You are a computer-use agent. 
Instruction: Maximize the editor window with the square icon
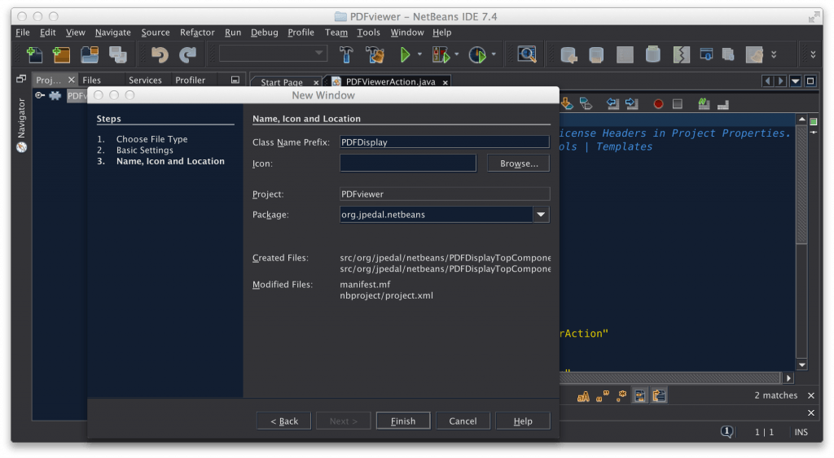coord(810,81)
